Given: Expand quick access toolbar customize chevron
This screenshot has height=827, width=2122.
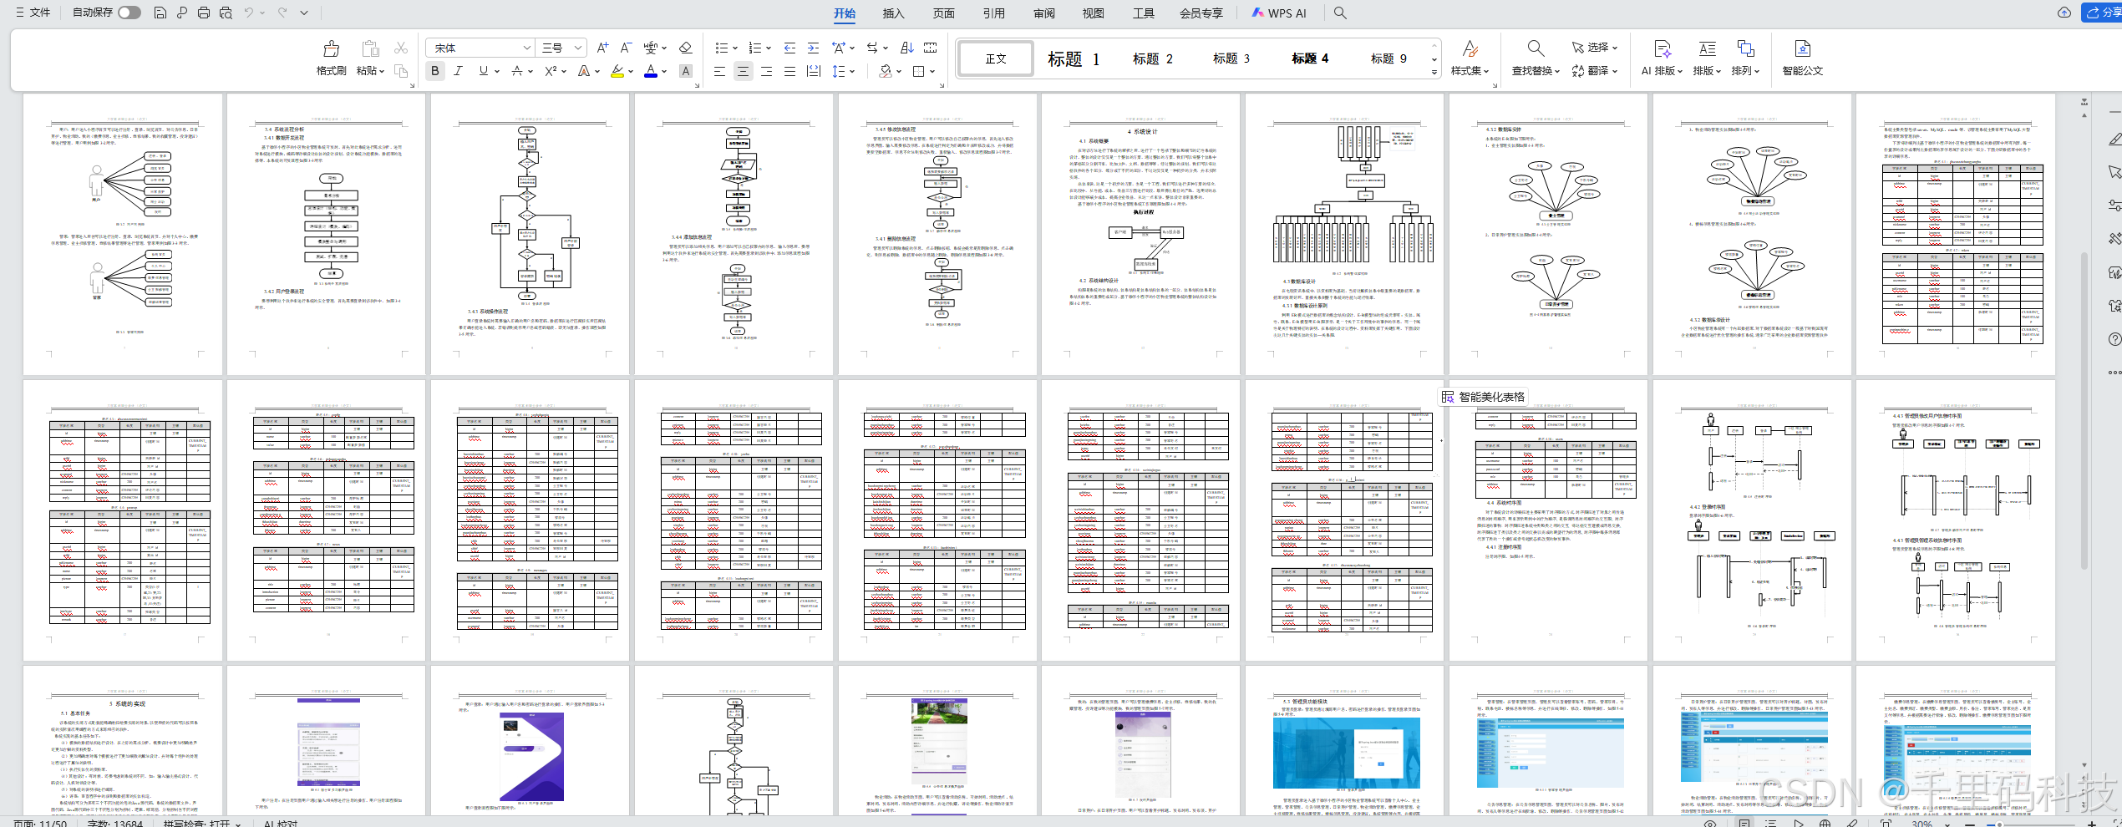Looking at the screenshot, I should tap(304, 13).
